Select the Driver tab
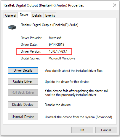The image size is (120, 137). coord(24,15)
